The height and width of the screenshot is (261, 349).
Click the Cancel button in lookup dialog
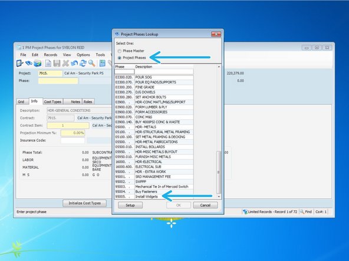205,205
